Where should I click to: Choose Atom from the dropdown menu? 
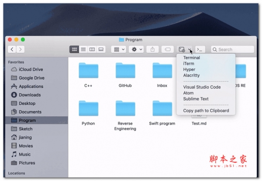206,93
